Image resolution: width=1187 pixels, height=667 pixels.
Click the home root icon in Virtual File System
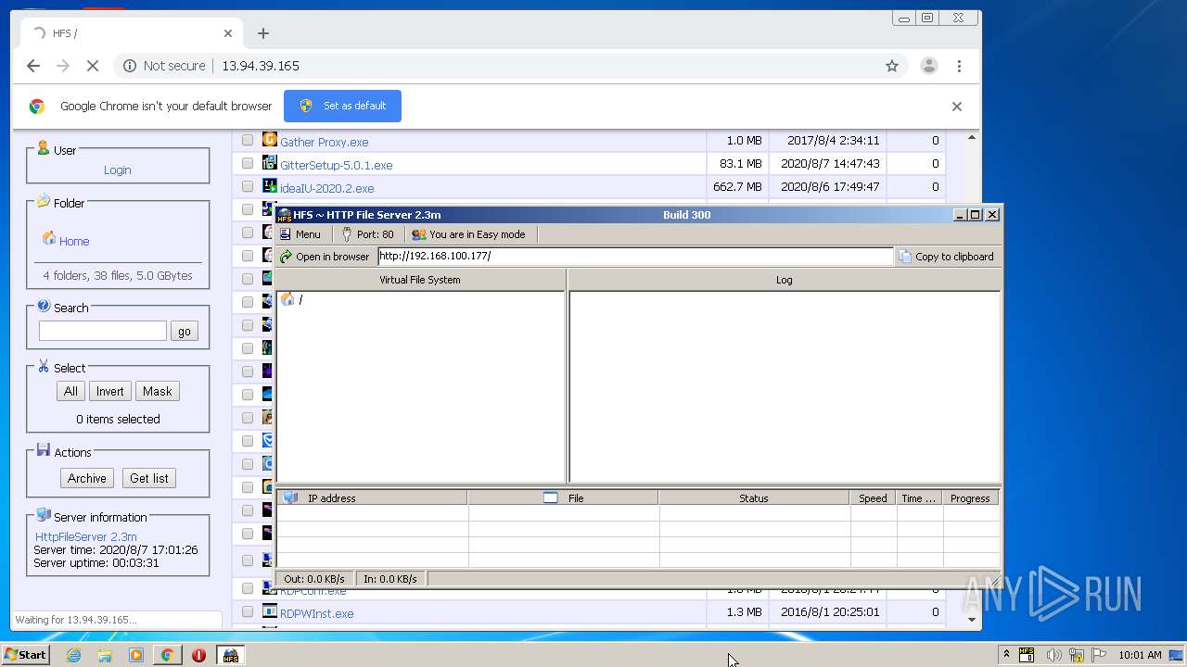pyautogui.click(x=287, y=299)
